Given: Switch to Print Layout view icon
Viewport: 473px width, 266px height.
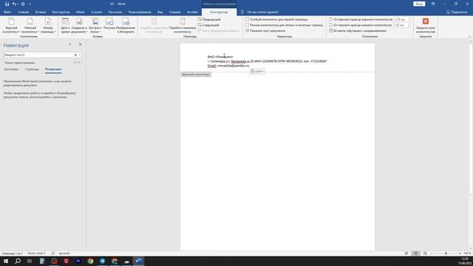Looking at the screenshot, I should coord(415,253).
